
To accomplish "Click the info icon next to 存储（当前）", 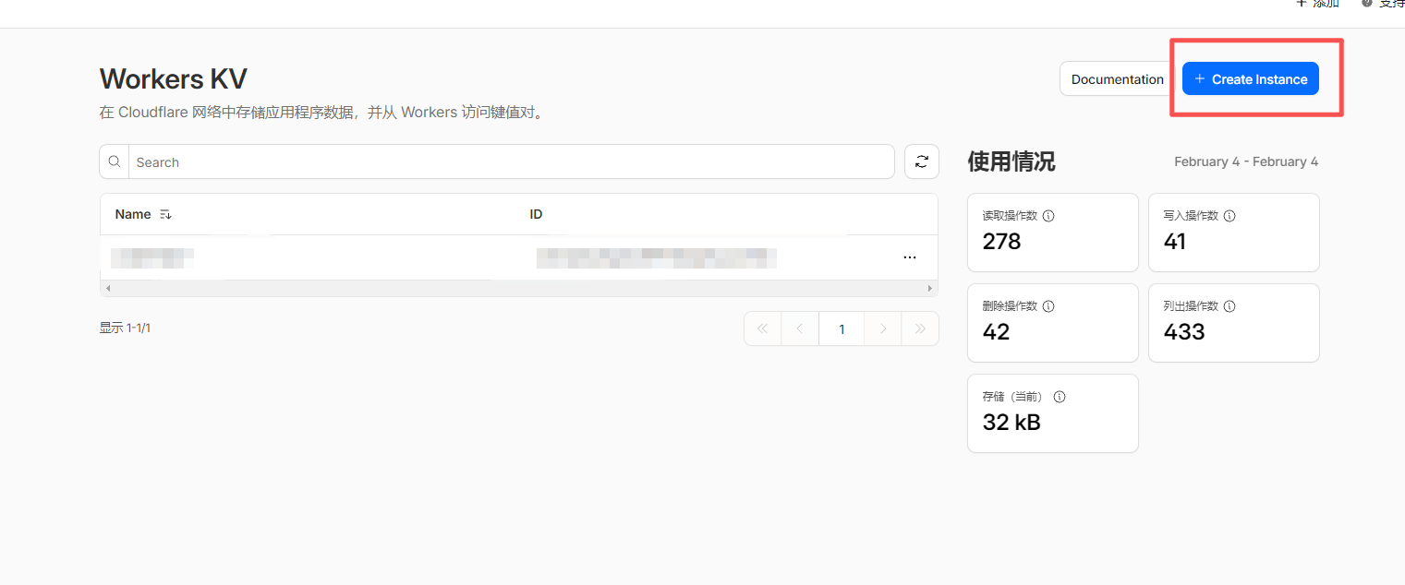I will click(x=1060, y=397).
